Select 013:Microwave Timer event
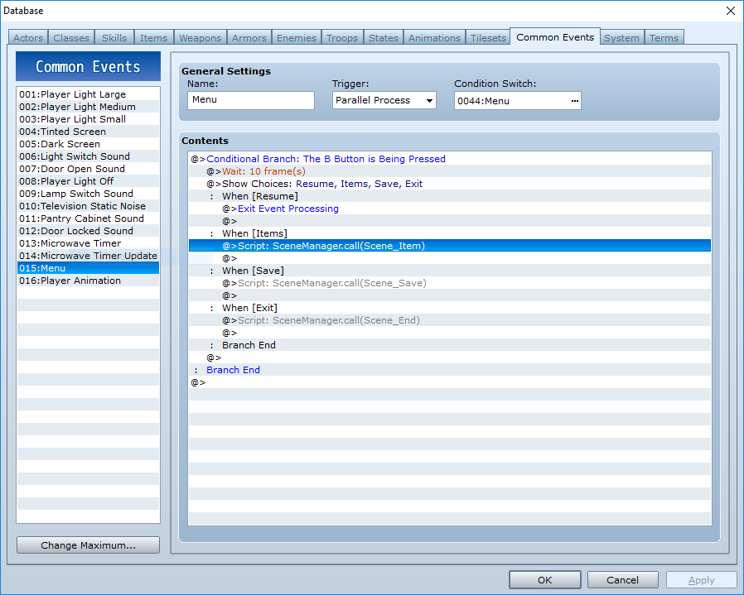Screen dimensions: 744x595 89,243
